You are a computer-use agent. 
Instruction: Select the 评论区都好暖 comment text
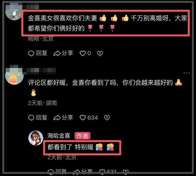(105, 88)
